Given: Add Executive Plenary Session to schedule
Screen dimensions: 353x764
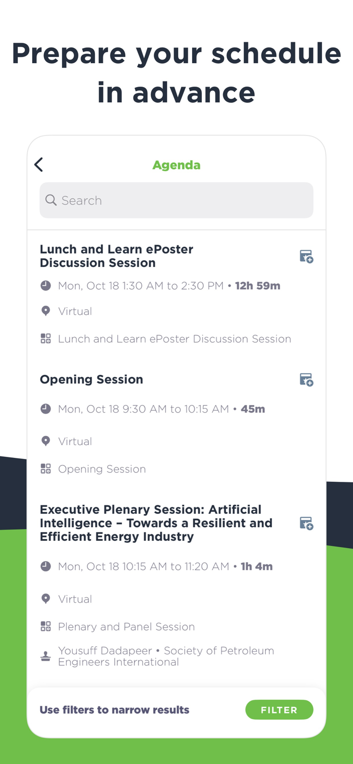Looking at the screenshot, I should [306, 523].
